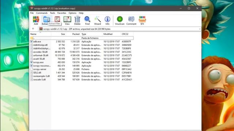This screenshot has width=234, height=131.
Task: Run the VirusScan toolbar icon
Action: [x=120, y=20]
